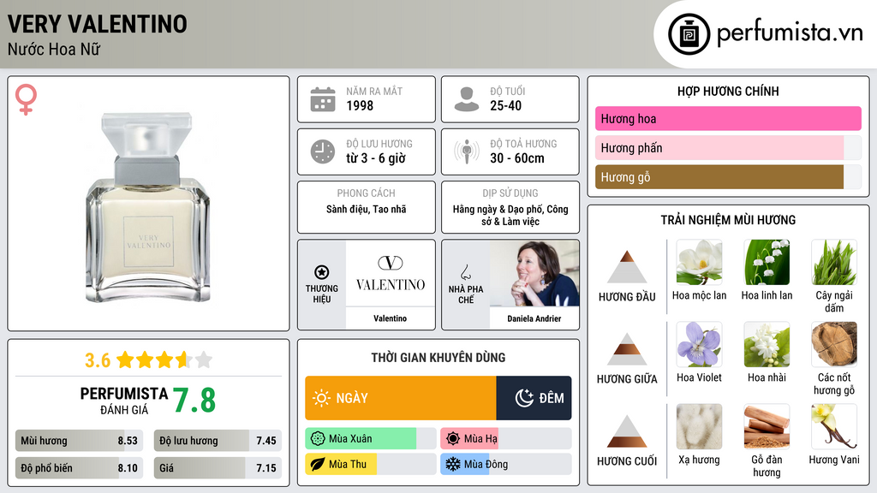Click the Very Valentino bottle image
877x493 pixels.
pyautogui.click(x=148, y=207)
